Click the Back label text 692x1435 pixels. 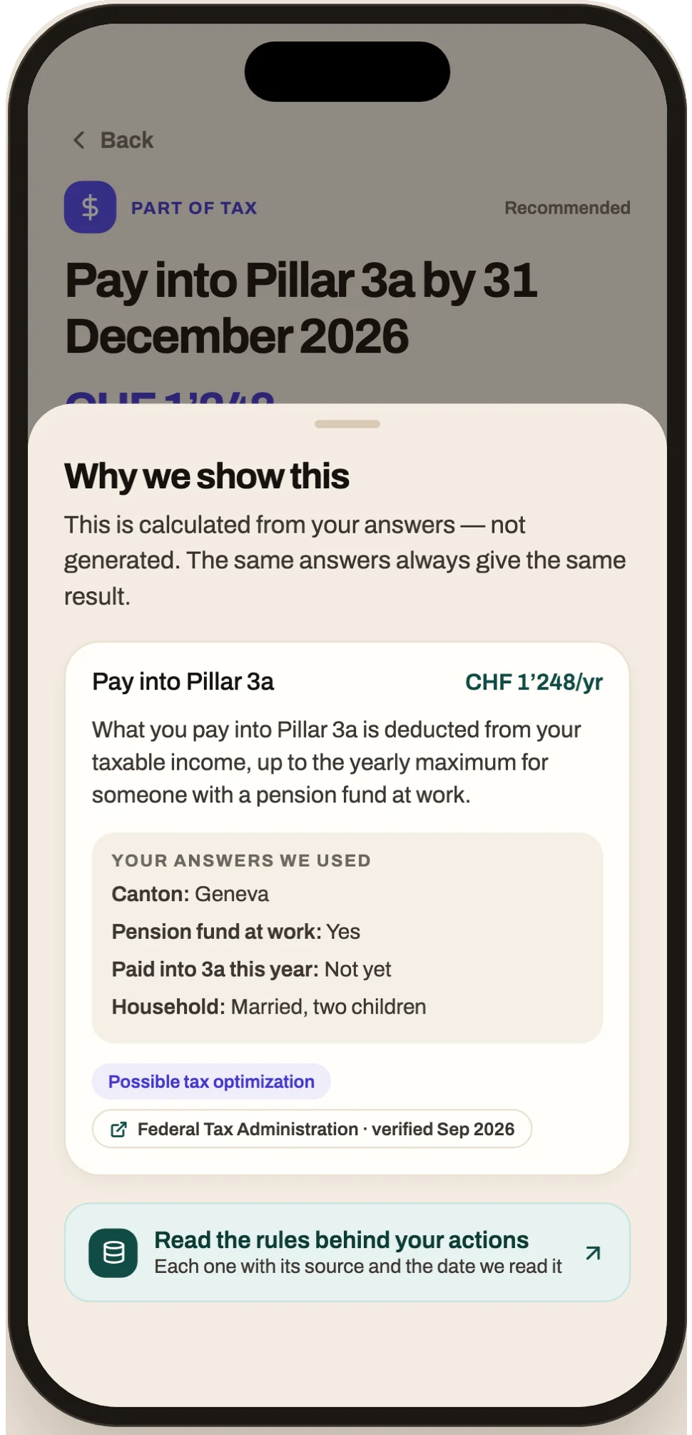(x=127, y=140)
